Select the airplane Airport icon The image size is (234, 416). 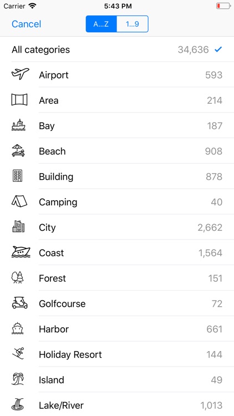[x=20, y=74]
